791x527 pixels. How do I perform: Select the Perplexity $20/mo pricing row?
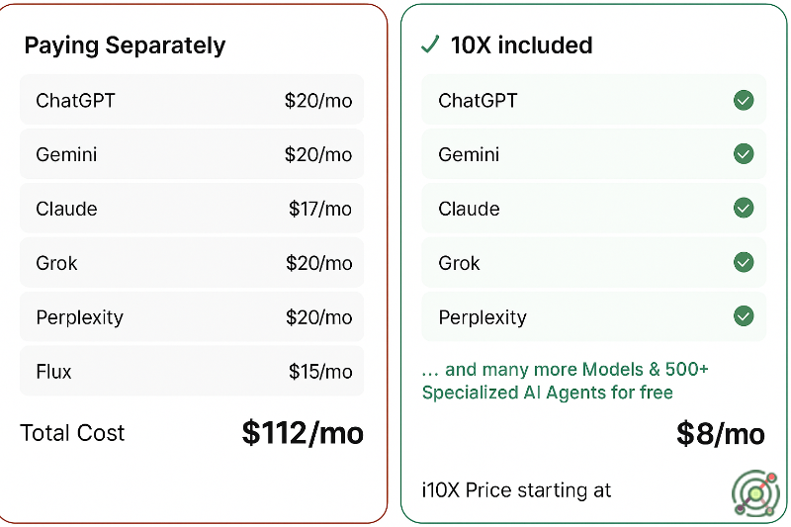point(192,317)
